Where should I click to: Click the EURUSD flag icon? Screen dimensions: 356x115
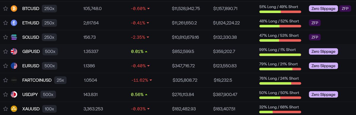[14, 66]
